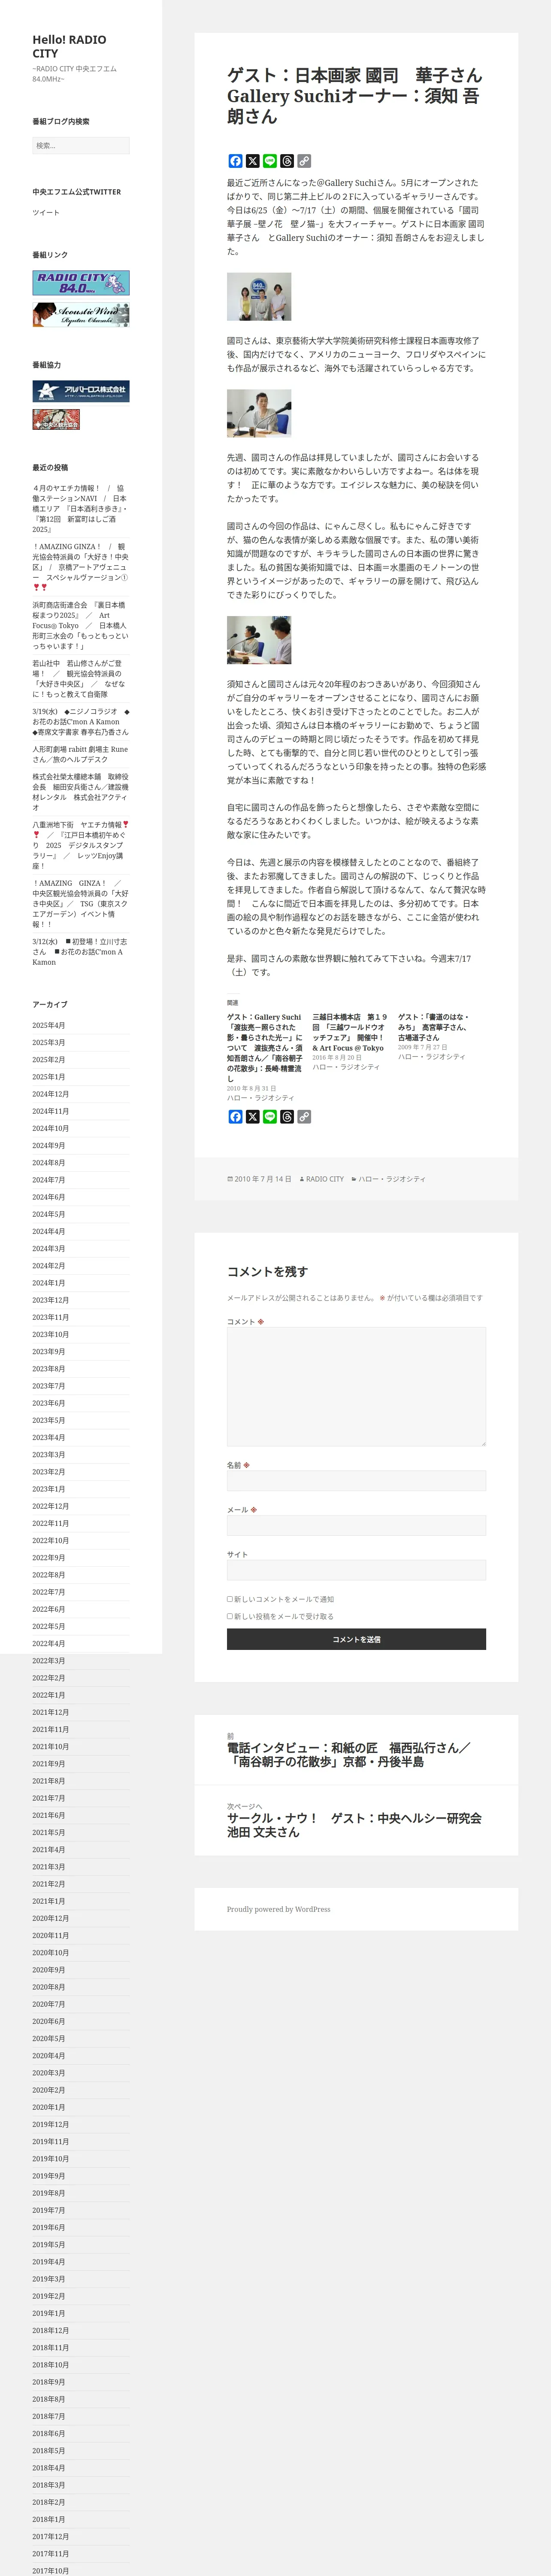Share post on Threads using top icon

click(287, 161)
